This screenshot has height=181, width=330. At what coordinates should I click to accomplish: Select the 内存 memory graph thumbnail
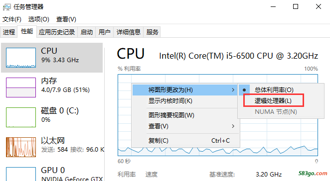[x=21, y=88]
